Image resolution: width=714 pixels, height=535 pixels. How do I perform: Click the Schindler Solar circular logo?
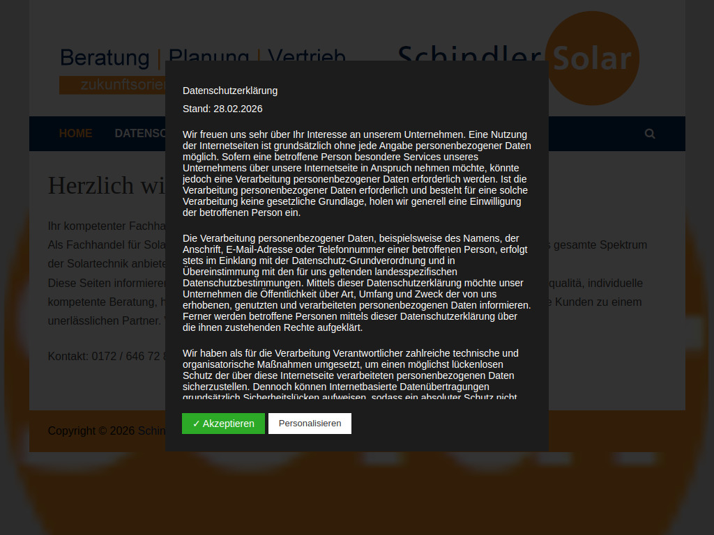593,59
